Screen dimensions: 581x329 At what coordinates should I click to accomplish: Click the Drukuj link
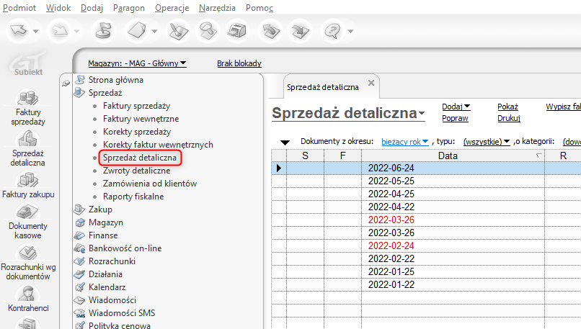tap(509, 118)
